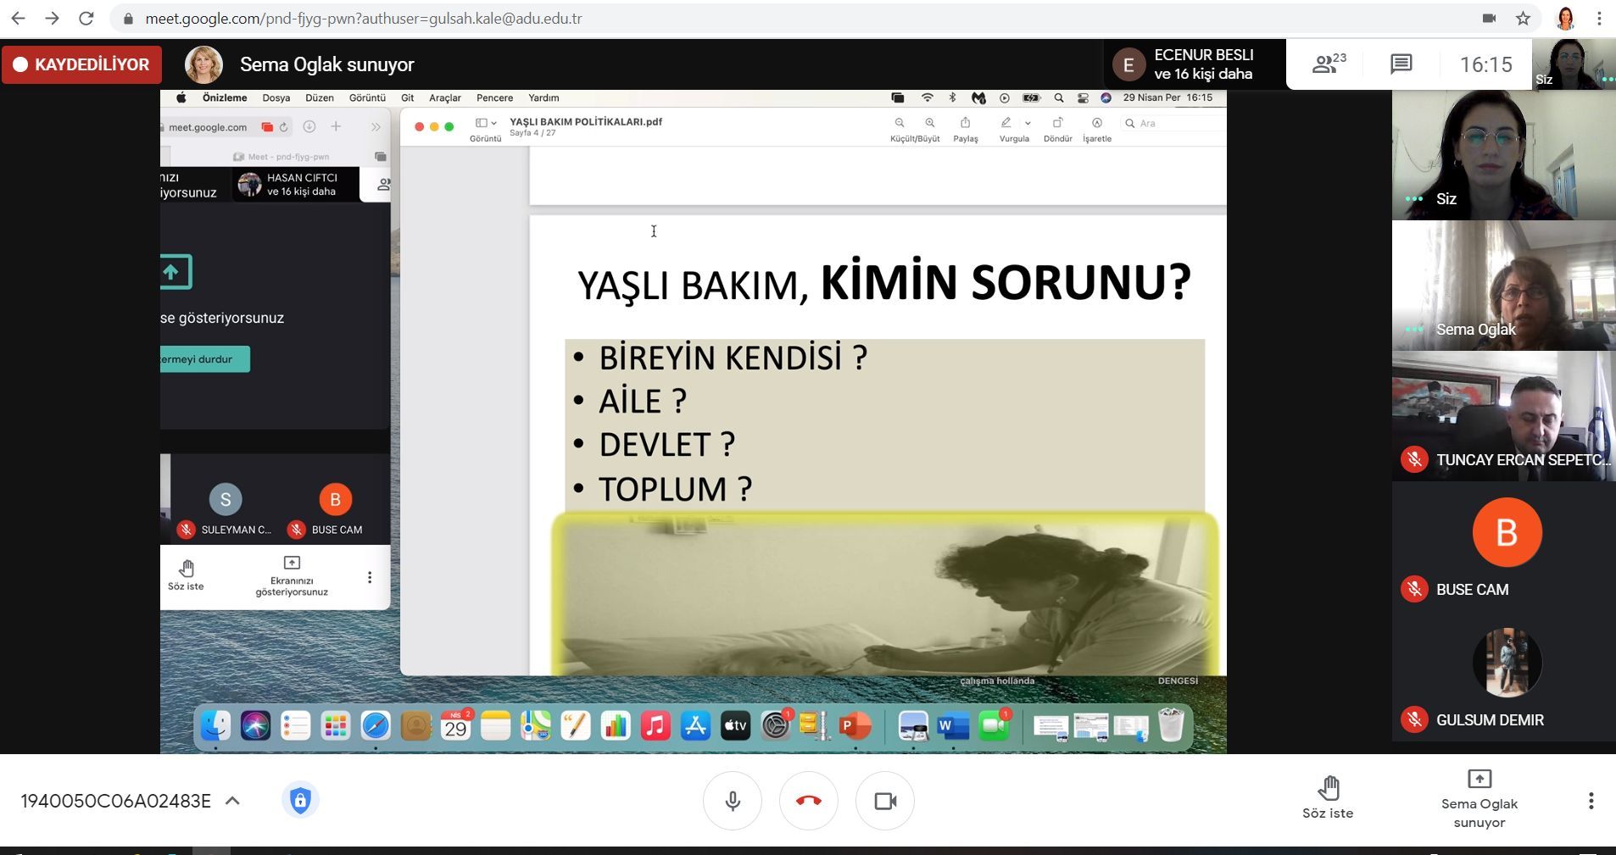This screenshot has width=1616, height=855.
Task: Select the Sema Oglak video tile
Action: tap(1503, 286)
